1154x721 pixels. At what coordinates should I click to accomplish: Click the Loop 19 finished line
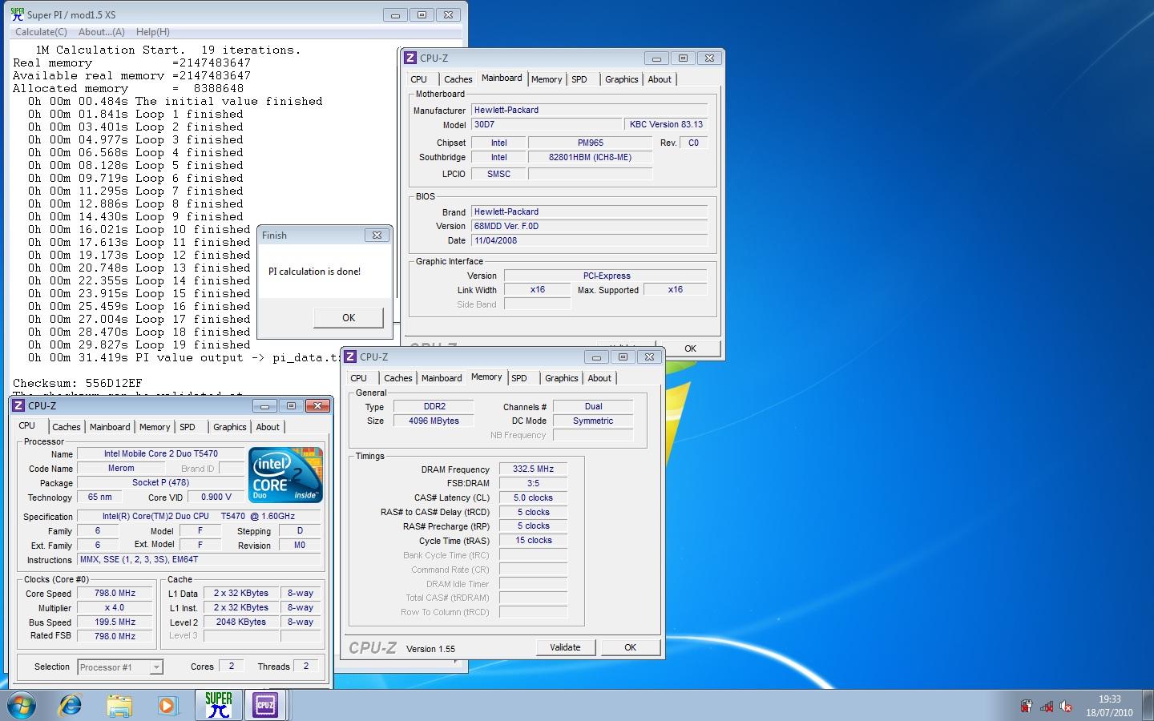(139, 344)
